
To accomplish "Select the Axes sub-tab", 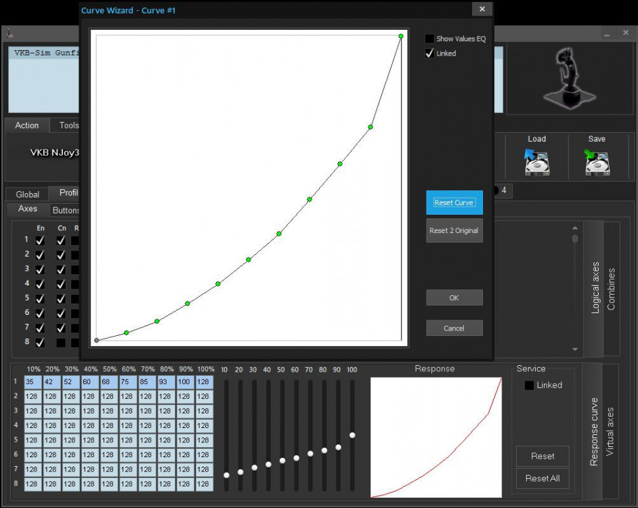I will point(27,209).
